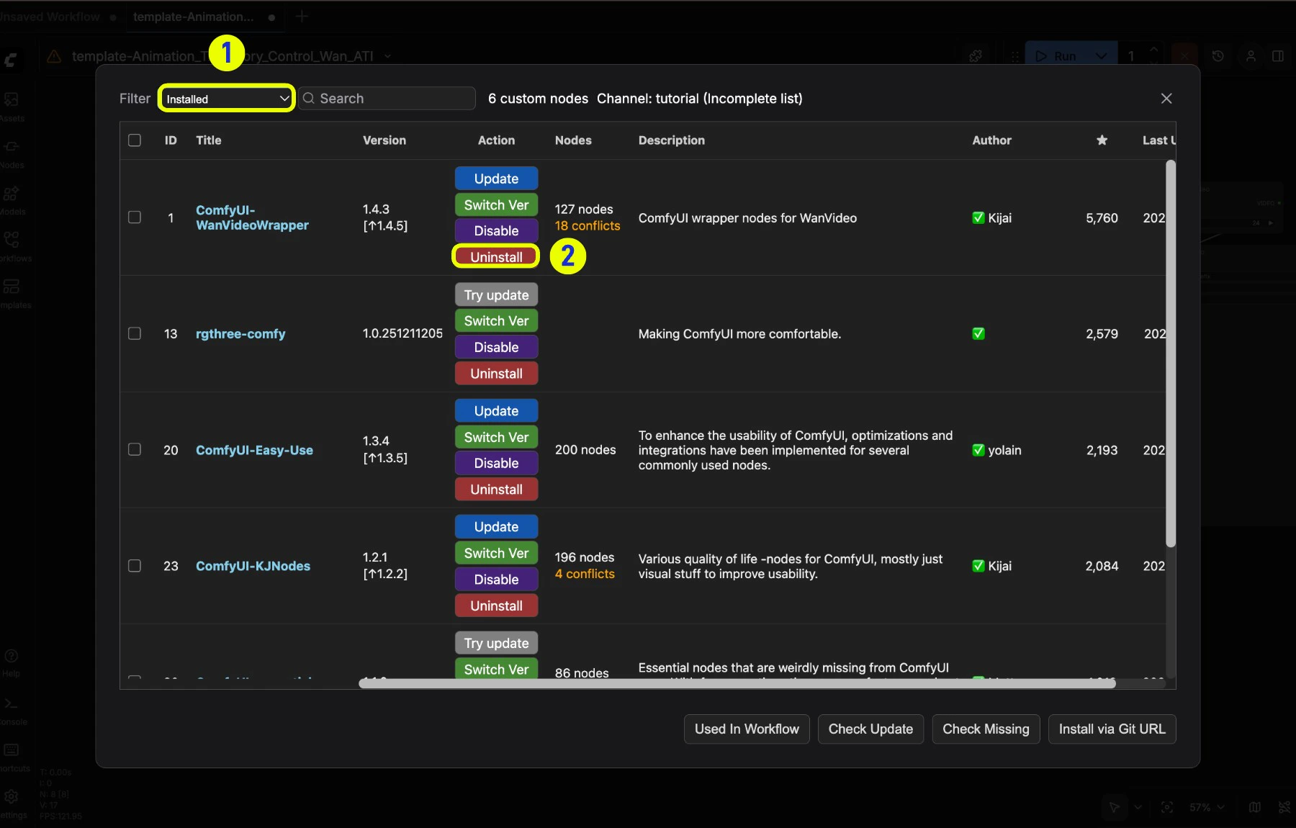The width and height of the screenshot is (1296, 828).
Task: Click Switch Ver in the 86 nodes row
Action: point(496,669)
